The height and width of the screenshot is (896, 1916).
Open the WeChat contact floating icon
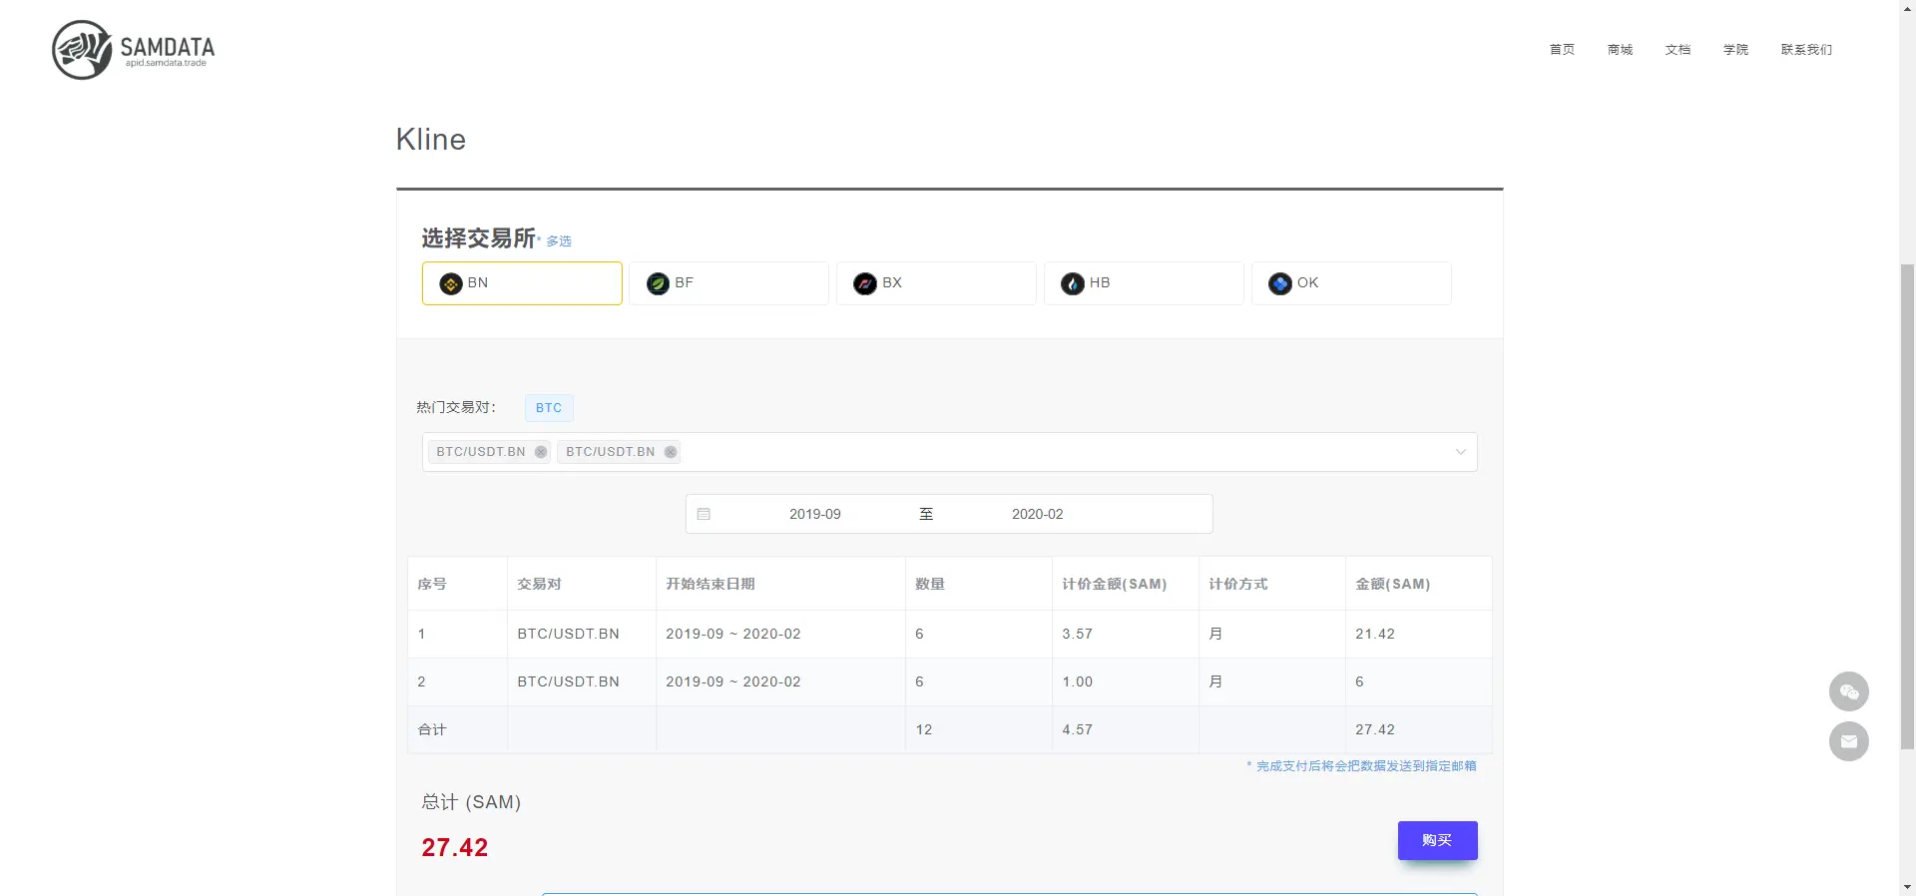tap(1849, 691)
